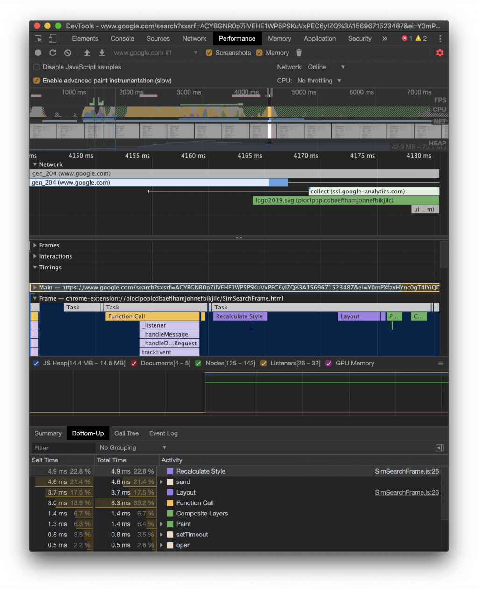This screenshot has width=478, height=591.
Task: Switch to the Elements tab
Action: (85, 39)
